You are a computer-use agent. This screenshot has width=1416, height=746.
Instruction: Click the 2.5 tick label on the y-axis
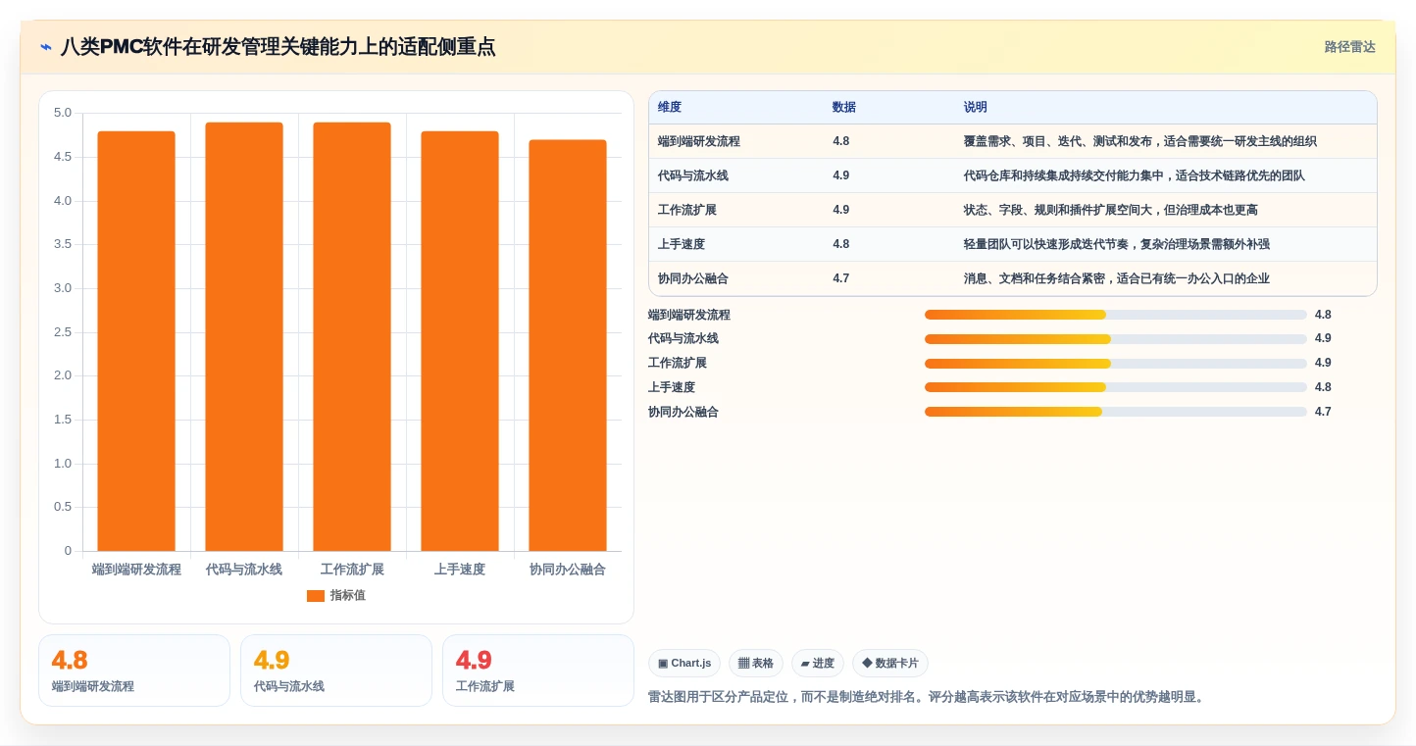tap(63, 332)
